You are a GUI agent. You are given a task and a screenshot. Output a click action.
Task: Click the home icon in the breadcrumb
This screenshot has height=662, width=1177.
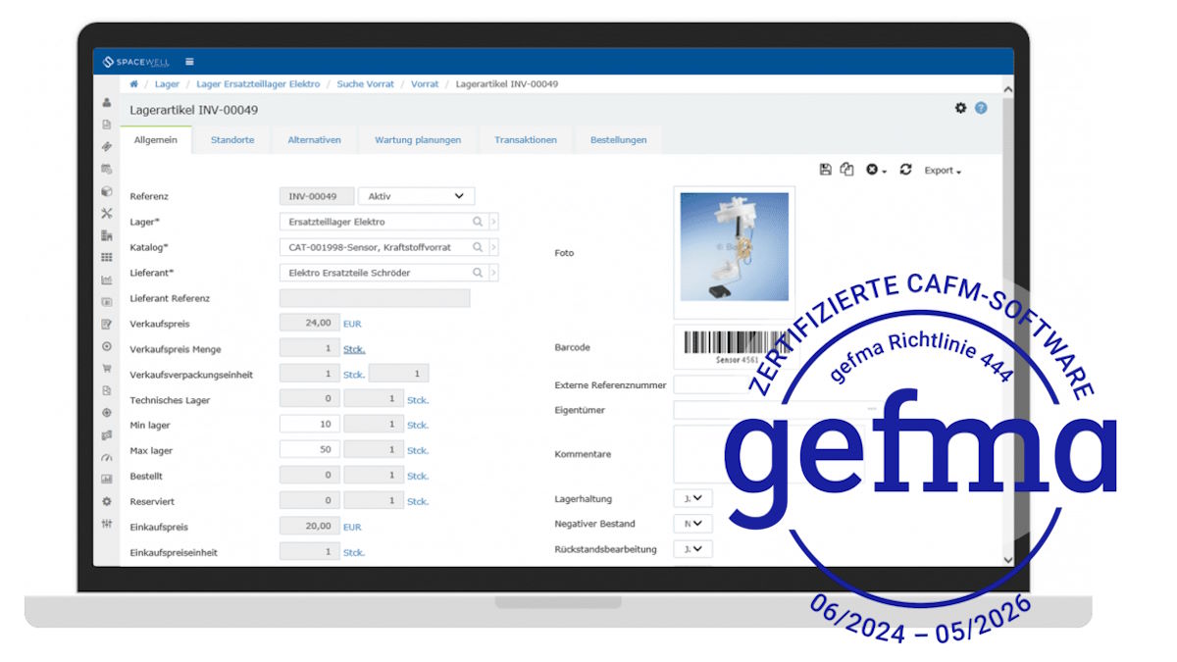click(134, 84)
